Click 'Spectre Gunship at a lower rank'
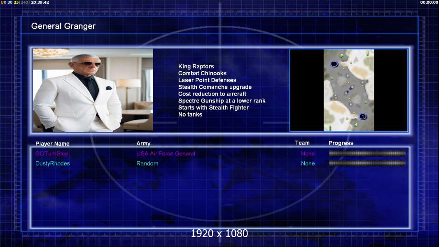439x247 pixels. 222,101
